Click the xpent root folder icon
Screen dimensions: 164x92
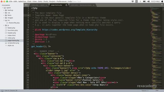(5, 8)
